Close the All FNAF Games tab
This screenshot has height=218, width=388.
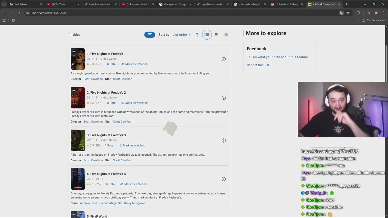pos(339,4)
